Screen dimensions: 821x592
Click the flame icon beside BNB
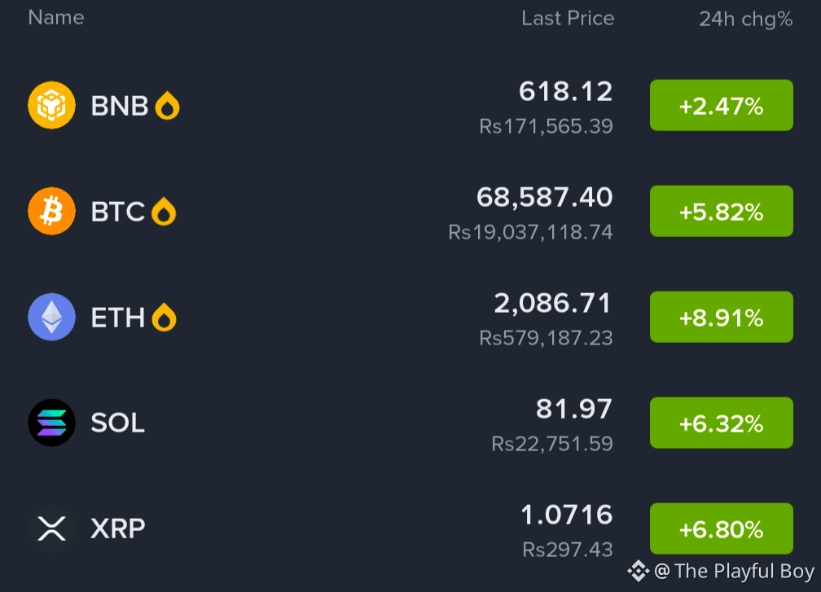167,105
